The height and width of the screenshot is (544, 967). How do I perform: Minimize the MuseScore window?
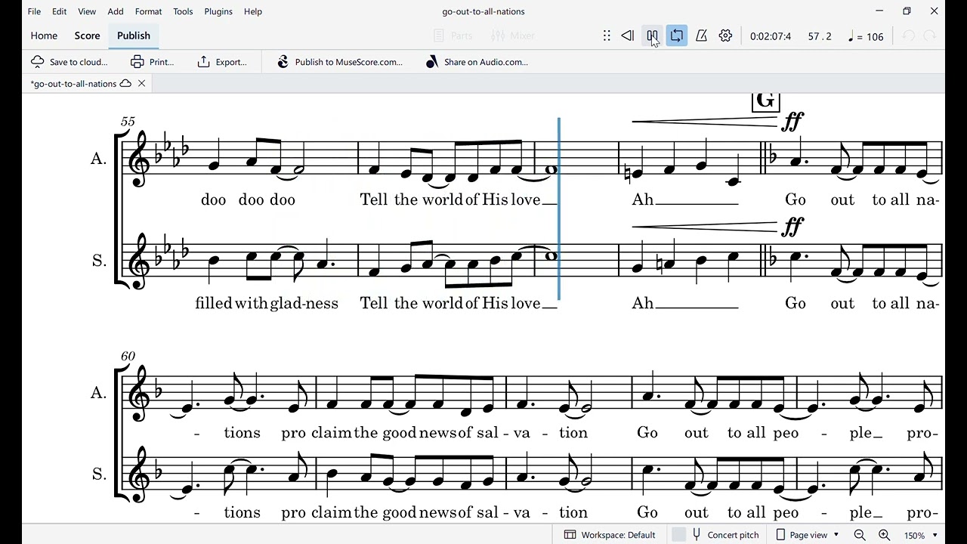879,11
